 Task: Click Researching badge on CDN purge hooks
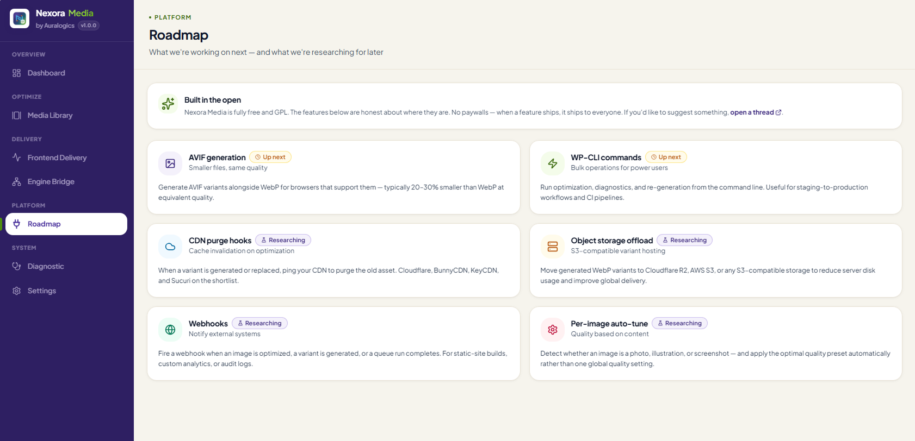(x=283, y=240)
